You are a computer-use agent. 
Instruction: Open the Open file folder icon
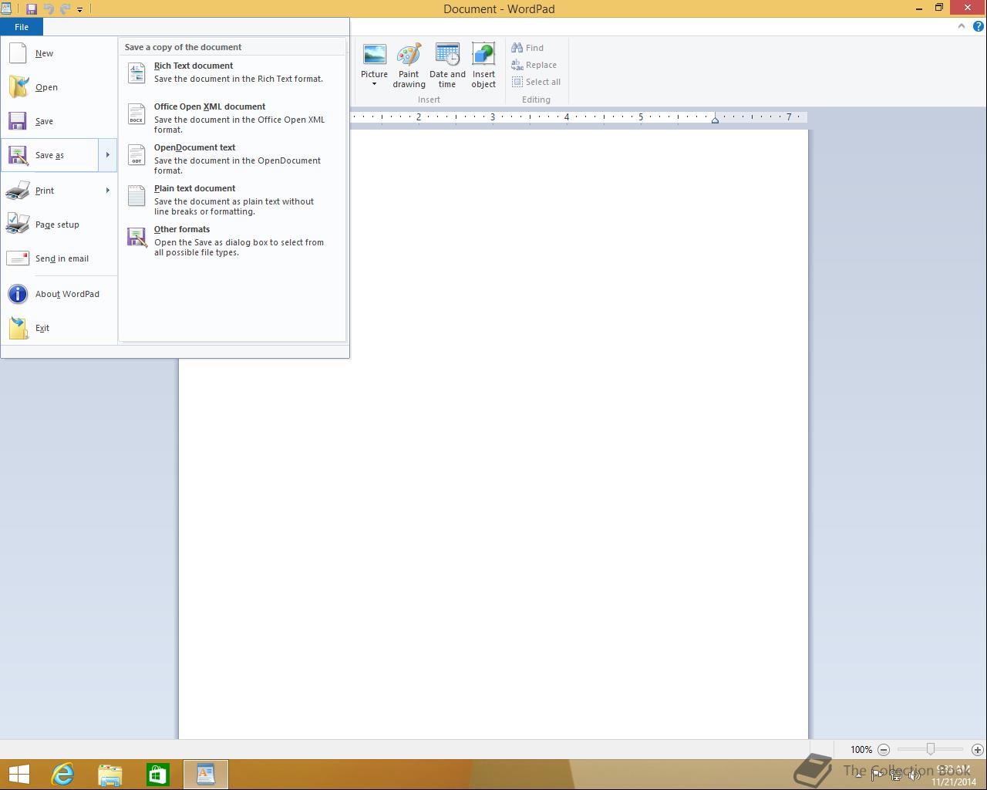[18, 87]
